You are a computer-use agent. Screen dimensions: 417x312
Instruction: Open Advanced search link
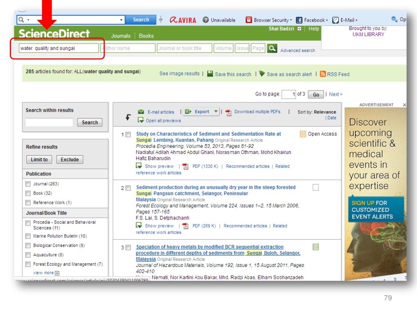coord(298,50)
